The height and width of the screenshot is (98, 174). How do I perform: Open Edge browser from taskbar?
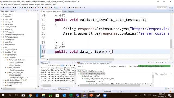pyautogui.click(x=37, y=95)
